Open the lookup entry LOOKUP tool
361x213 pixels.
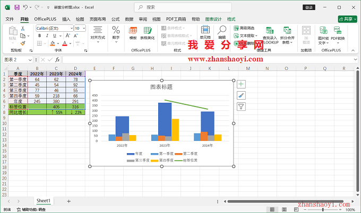pyautogui.click(x=270, y=35)
